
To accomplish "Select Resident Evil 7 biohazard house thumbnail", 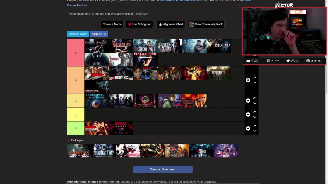I will pos(219,73).
